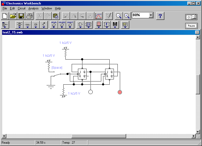Open the Transistors parts bin
This screenshot has height=146, width=202.
[44, 25]
